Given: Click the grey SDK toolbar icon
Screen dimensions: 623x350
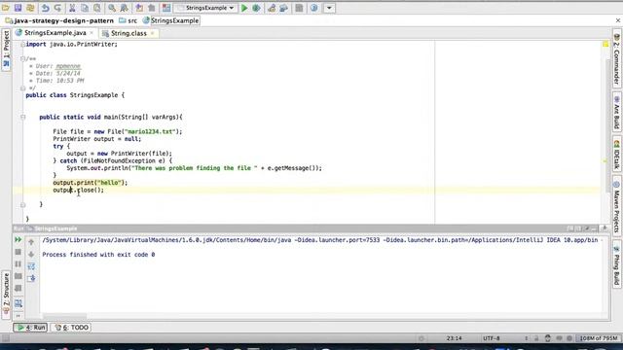Looking at the screenshot, I should [x=299, y=8].
